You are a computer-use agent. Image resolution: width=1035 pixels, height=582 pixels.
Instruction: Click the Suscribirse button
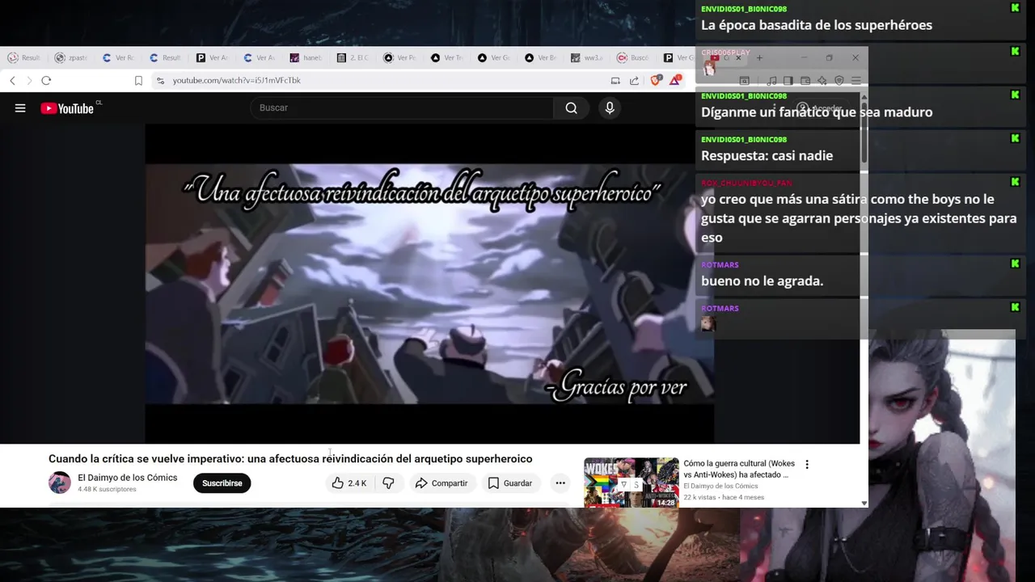pos(222,483)
